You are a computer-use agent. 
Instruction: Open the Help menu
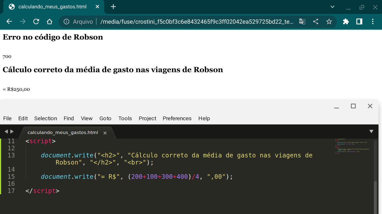204,118
